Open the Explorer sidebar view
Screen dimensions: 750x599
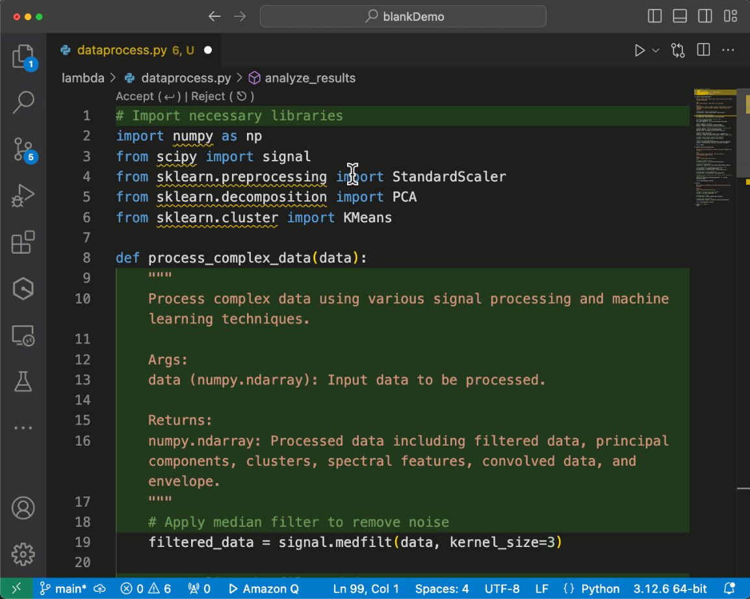(x=23, y=57)
